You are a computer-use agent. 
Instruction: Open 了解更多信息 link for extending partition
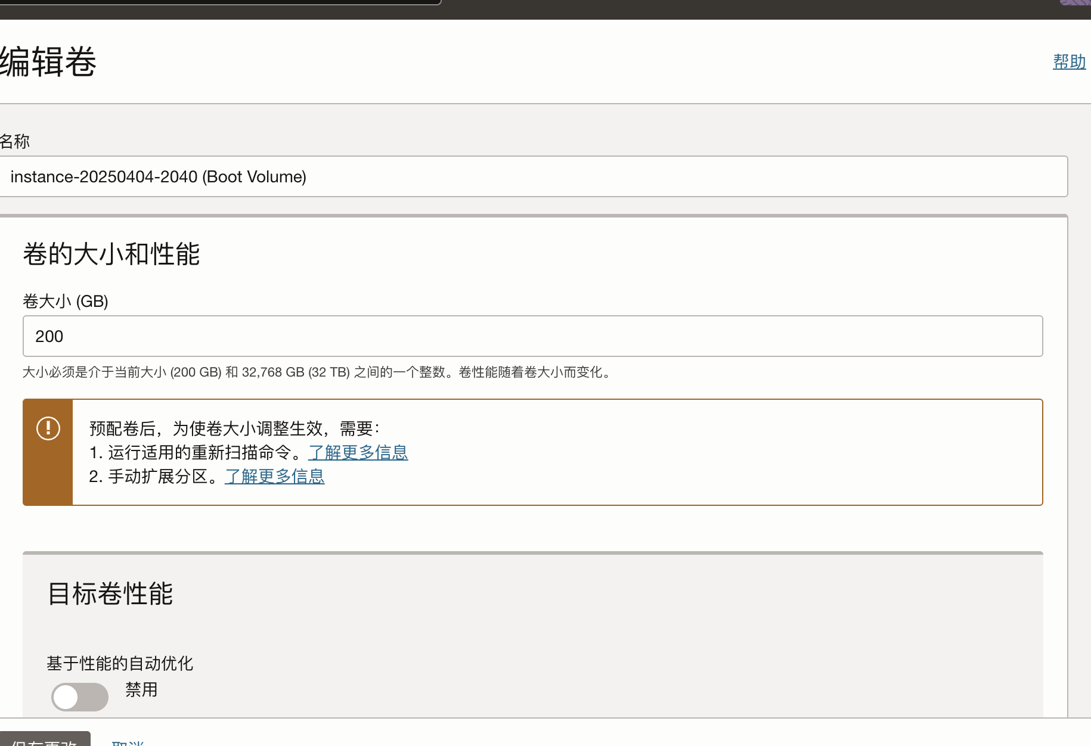pyautogui.click(x=274, y=476)
